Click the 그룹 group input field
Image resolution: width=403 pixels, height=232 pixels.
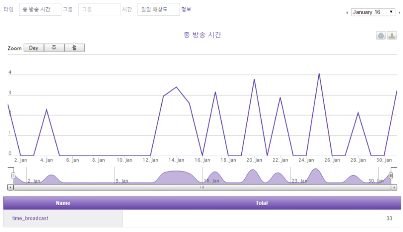(99, 9)
